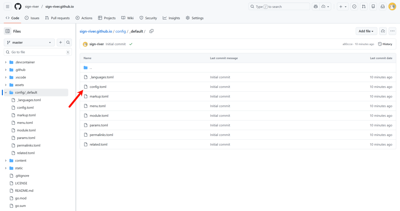Screen dimensions: 400x211
Task: Open the notifications inbox icon
Action: 383,7
